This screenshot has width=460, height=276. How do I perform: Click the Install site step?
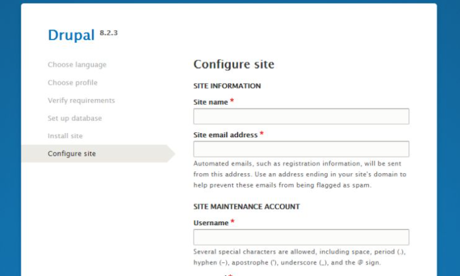pyautogui.click(x=65, y=135)
